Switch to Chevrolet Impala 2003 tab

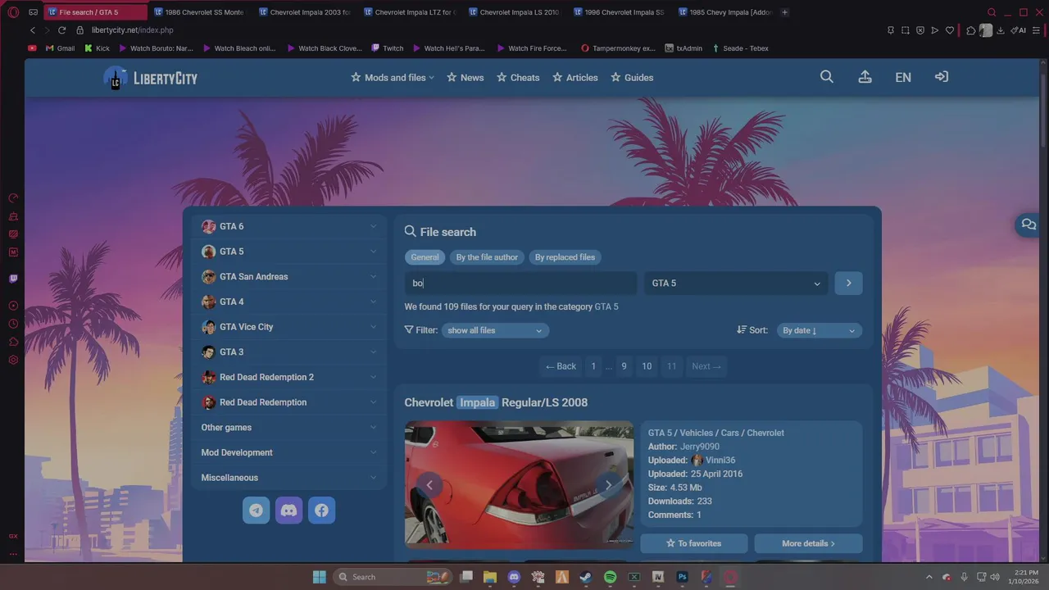303,12
